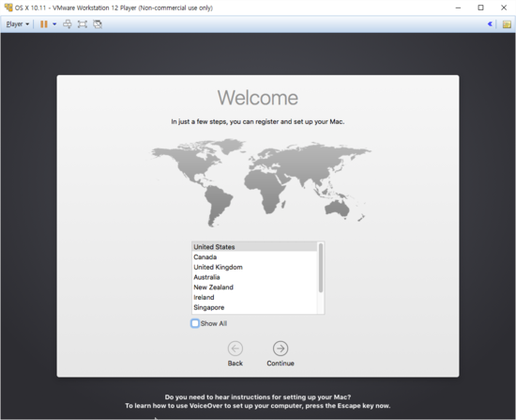Send Ctrl+Alt+Del to the VM
Viewport: 516px width, 420px height.
click(x=68, y=24)
